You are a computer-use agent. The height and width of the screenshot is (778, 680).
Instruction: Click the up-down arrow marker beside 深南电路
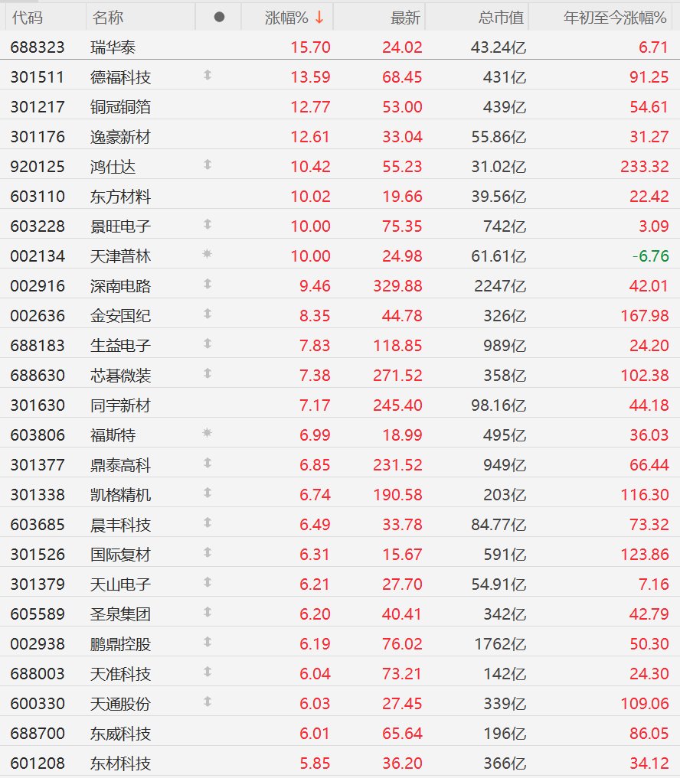208,284
